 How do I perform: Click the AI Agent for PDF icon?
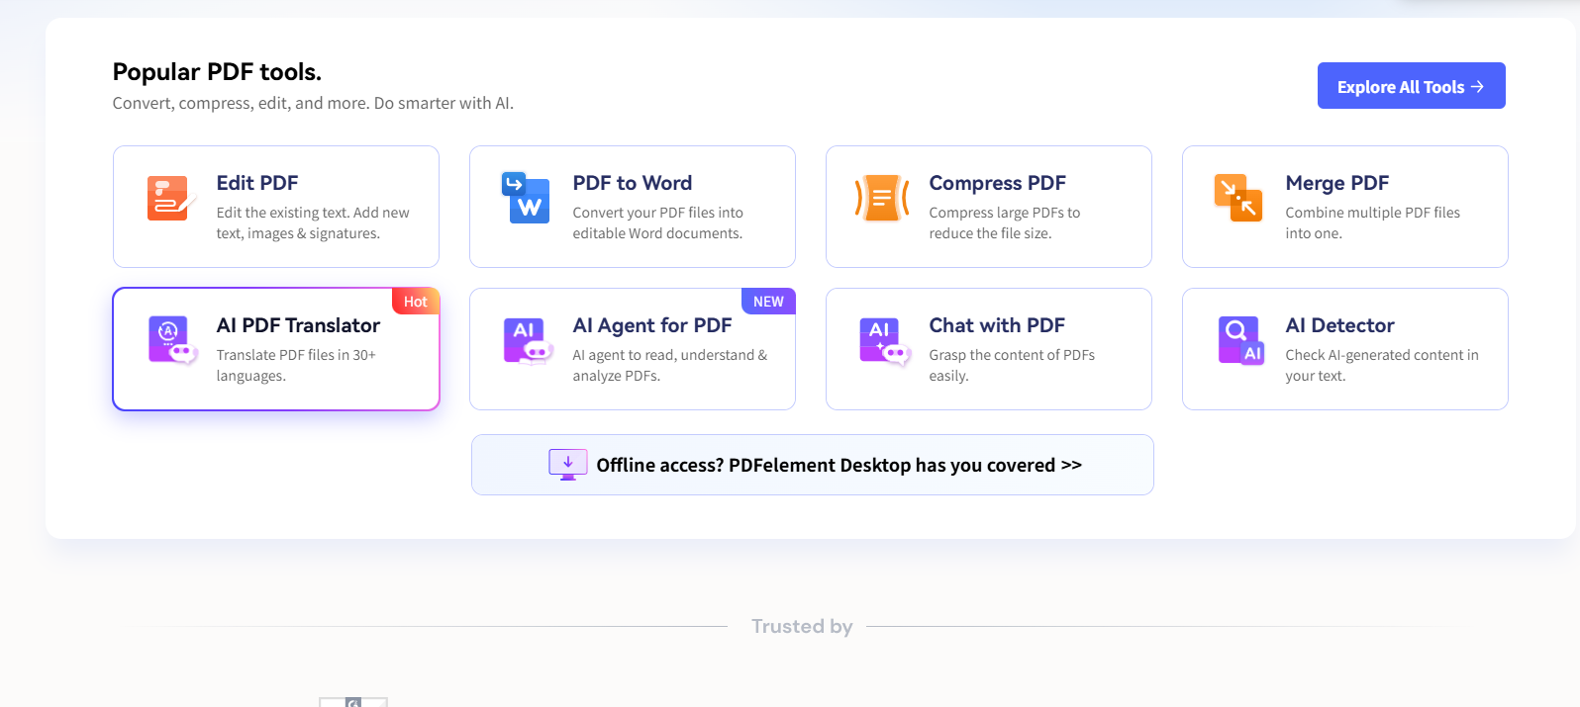tap(526, 341)
